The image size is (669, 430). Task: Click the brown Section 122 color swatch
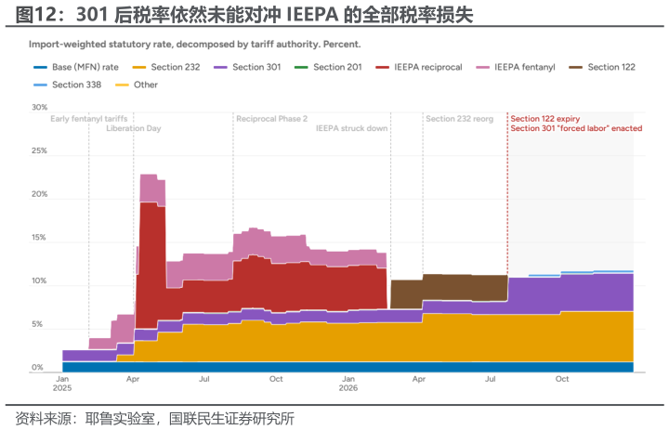click(x=576, y=68)
